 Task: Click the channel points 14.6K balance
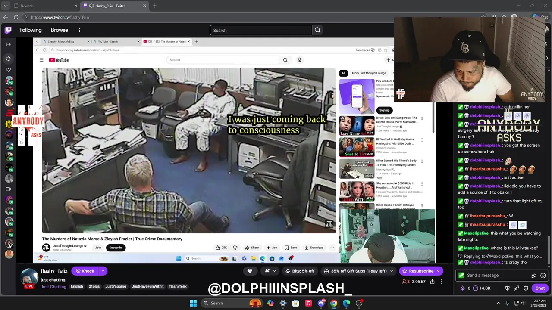tap(482, 288)
